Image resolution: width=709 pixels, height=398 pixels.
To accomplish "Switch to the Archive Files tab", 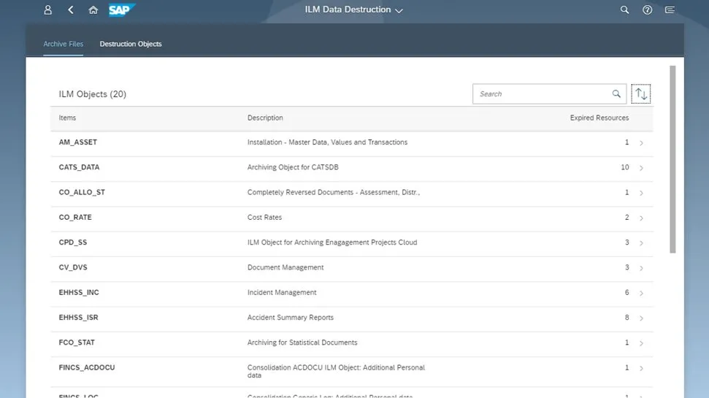I will (63, 44).
